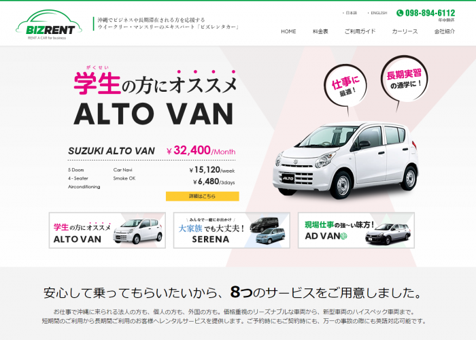Select the AD VAN banner thumbnail
Viewport: 476px width, 340px height.
pos(356,230)
